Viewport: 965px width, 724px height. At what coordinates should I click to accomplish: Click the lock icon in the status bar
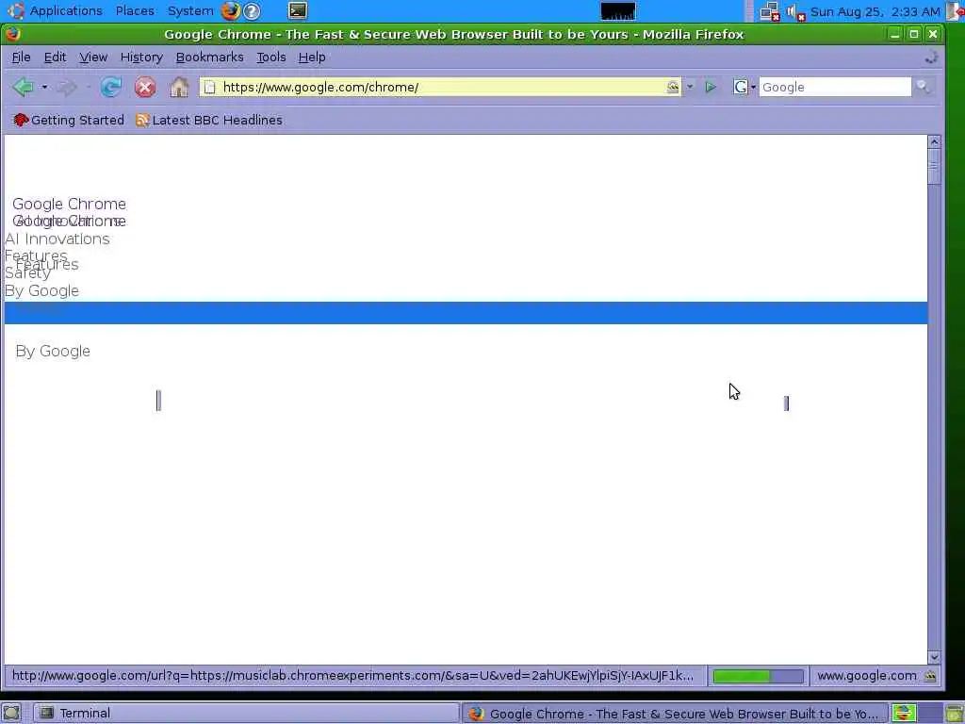930,676
